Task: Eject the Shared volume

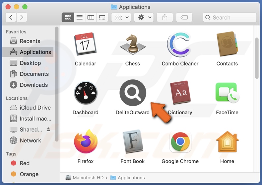Action: point(48,129)
